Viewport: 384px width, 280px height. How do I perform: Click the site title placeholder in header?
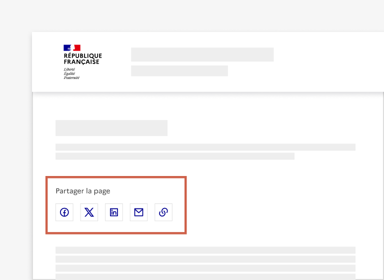(202, 54)
